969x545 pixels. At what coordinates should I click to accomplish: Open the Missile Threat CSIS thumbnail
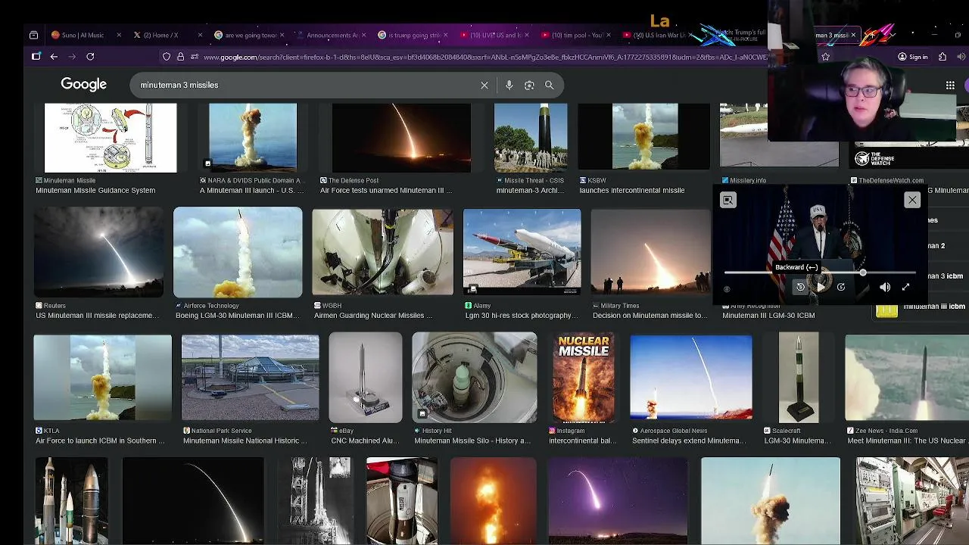tap(531, 138)
